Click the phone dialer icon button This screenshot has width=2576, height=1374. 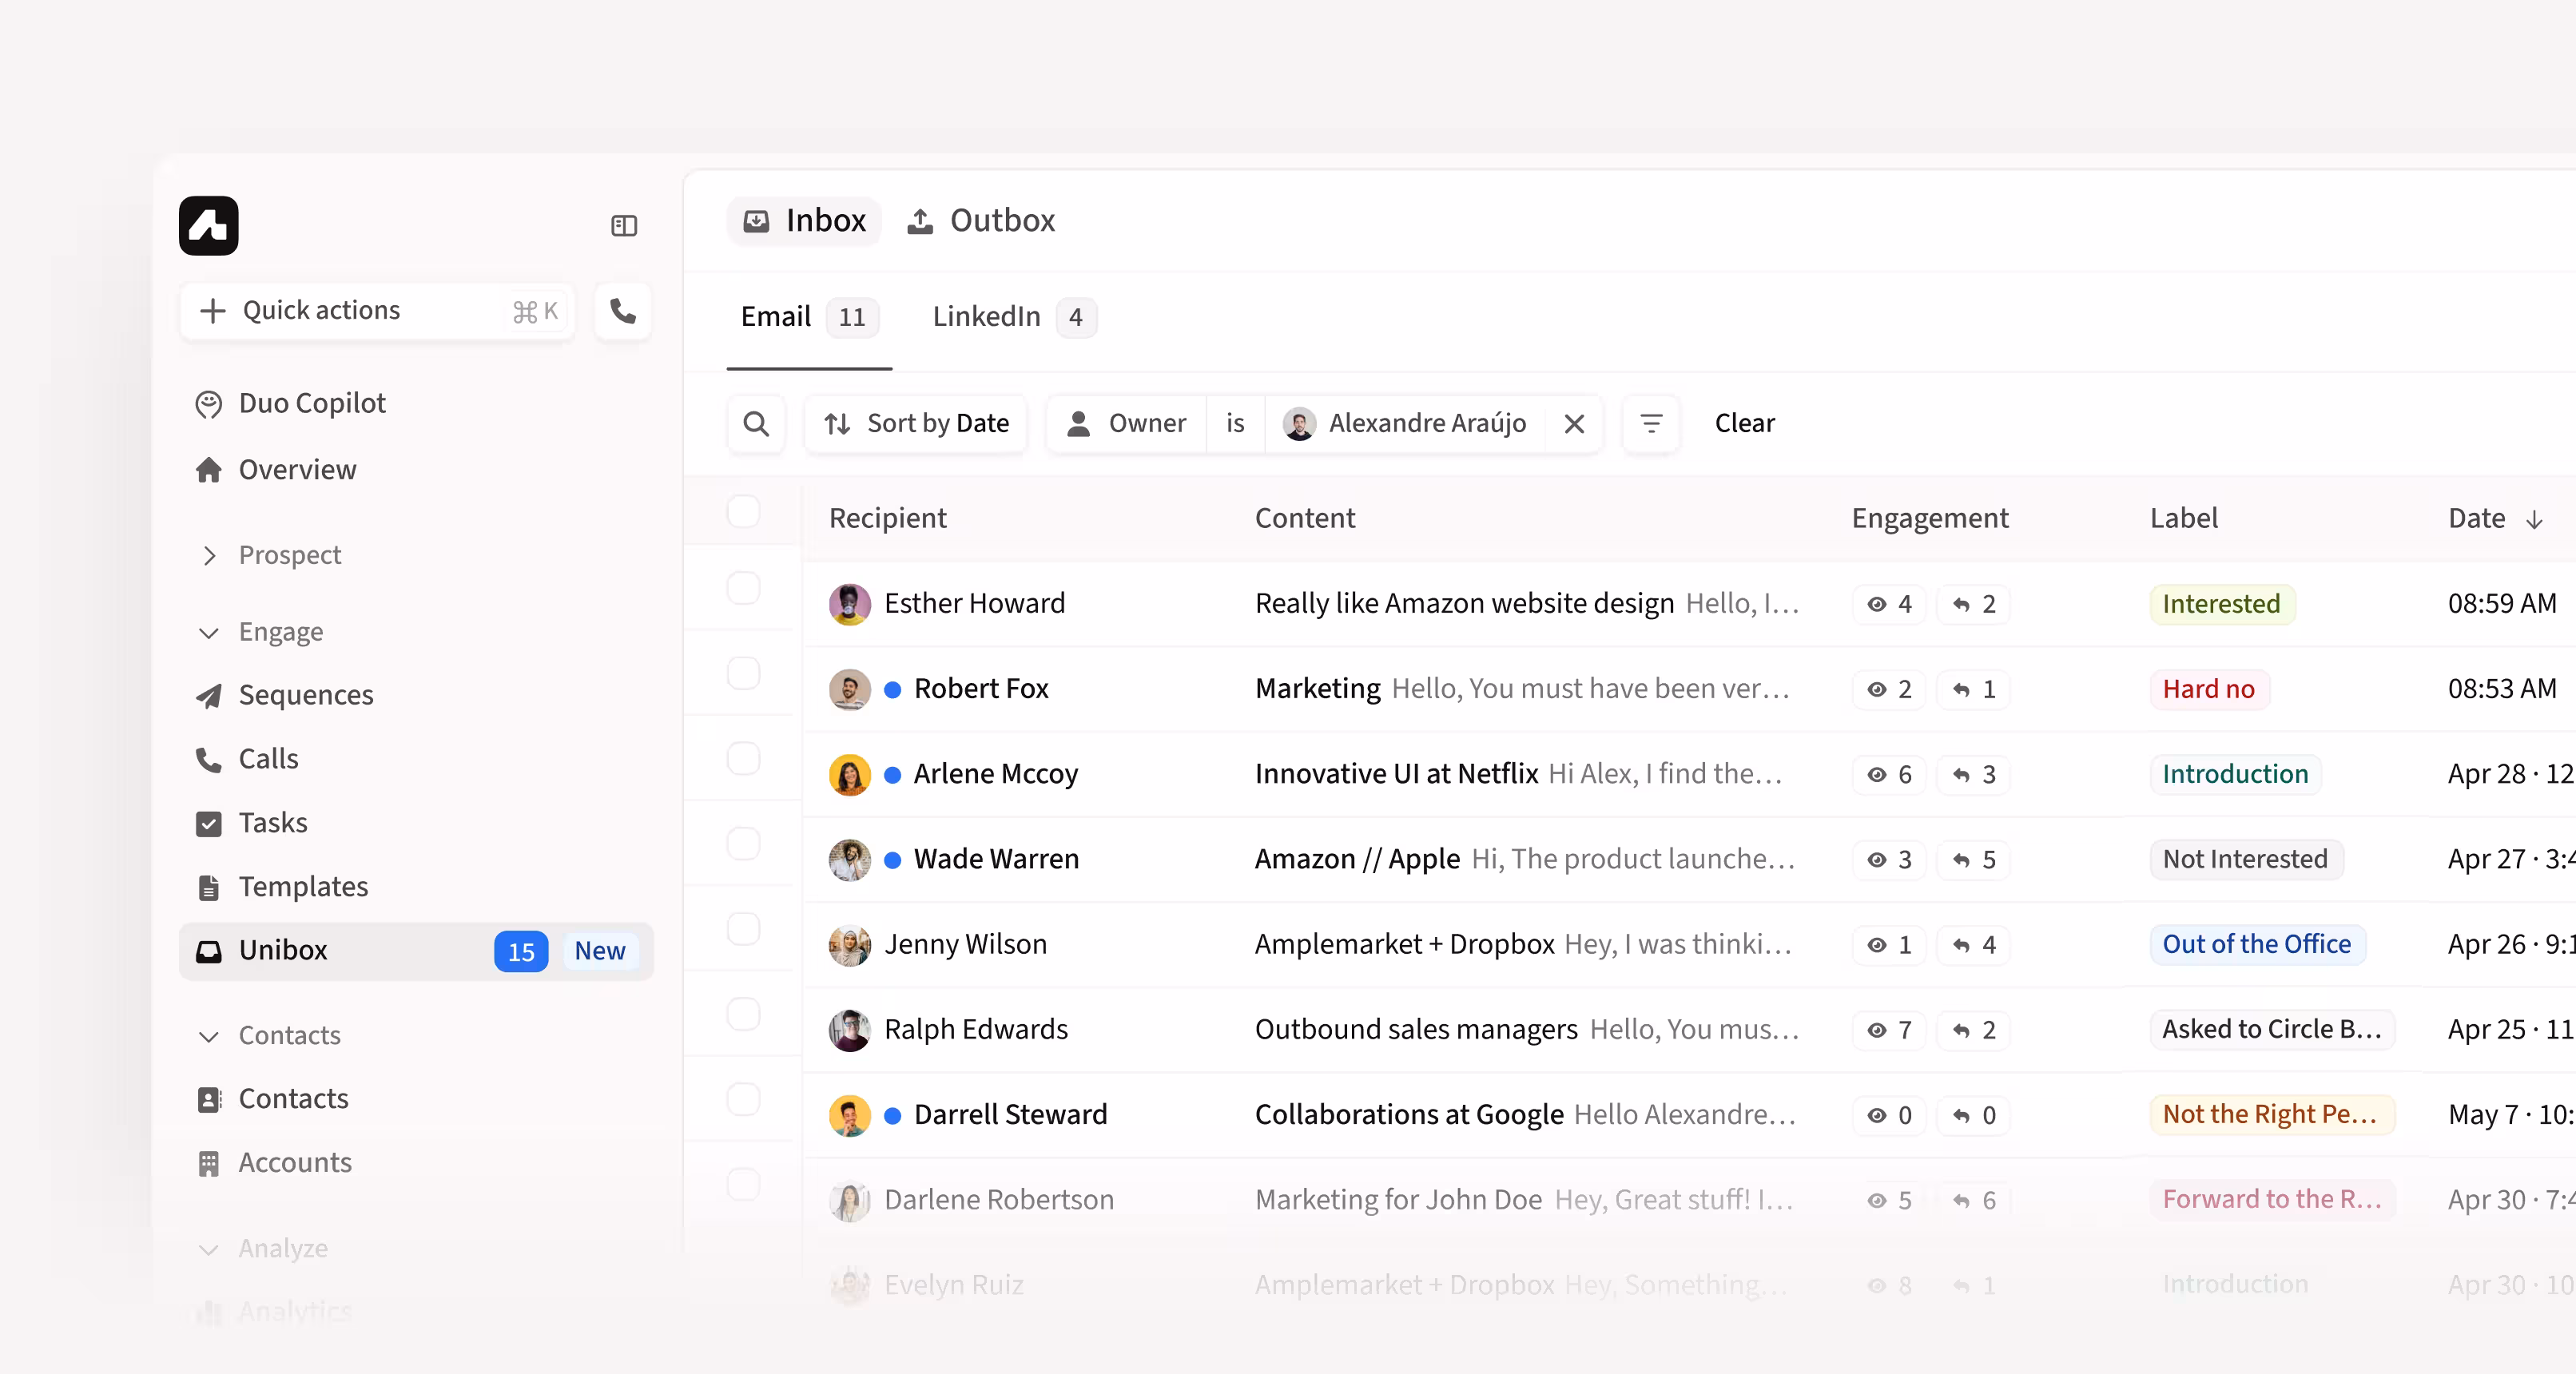click(623, 311)
